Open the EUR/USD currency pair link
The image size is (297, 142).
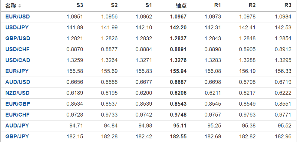tap(18, 17)
